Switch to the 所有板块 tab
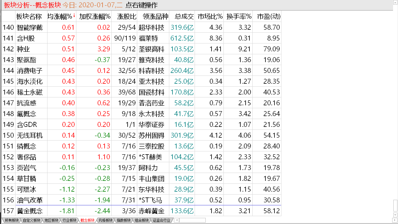Viewport: 398px width, 224px height. point(12,220)
